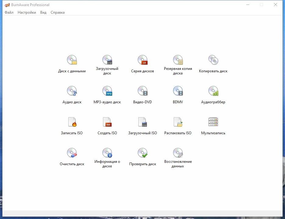Click the Аудиограббер label text
The height and width of the screenshot is (219, 285).
click(213, 102)
